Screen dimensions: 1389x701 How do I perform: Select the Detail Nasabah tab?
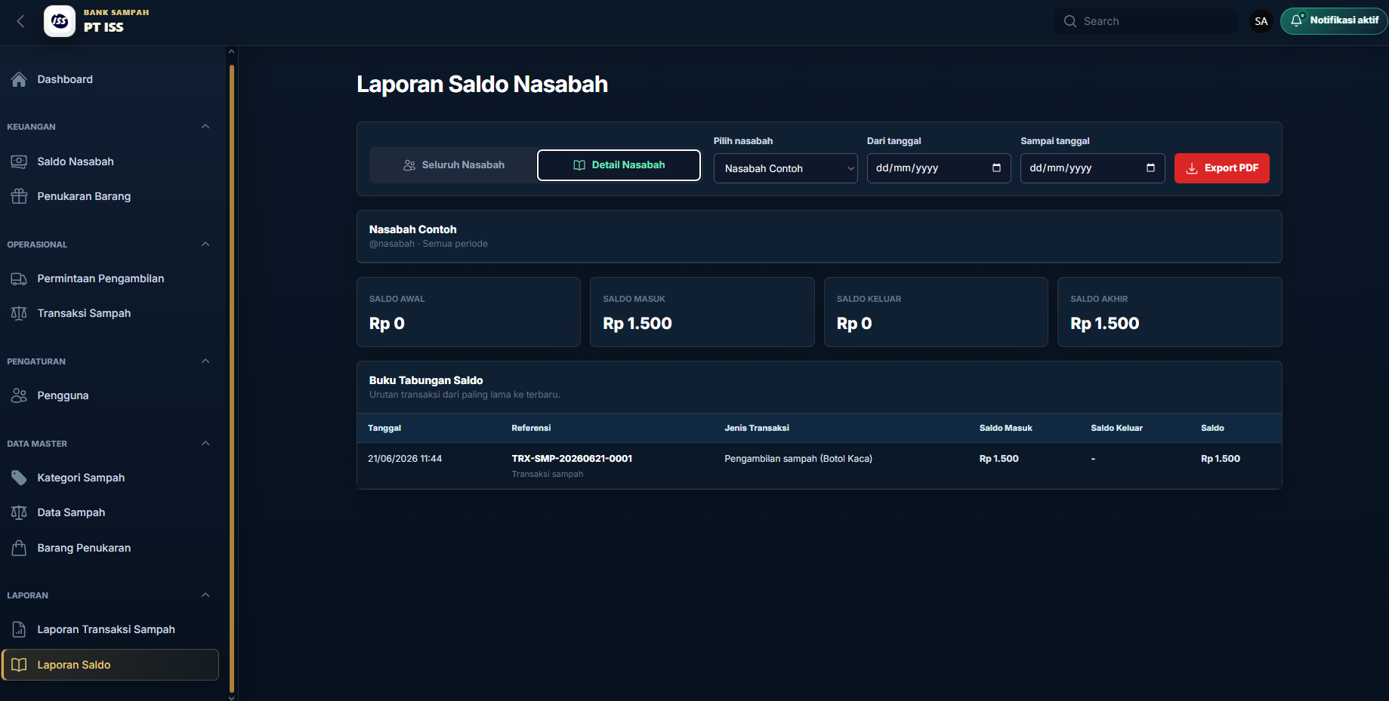[619, 164]
